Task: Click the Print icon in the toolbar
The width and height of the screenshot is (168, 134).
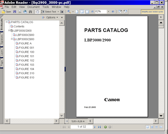Action: click(x=20, y=11)
